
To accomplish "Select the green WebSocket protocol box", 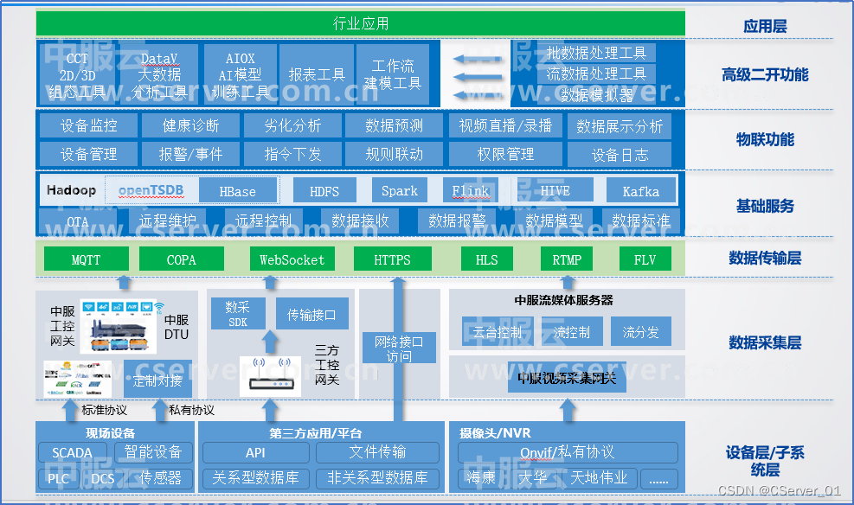I will click(292, 259).
